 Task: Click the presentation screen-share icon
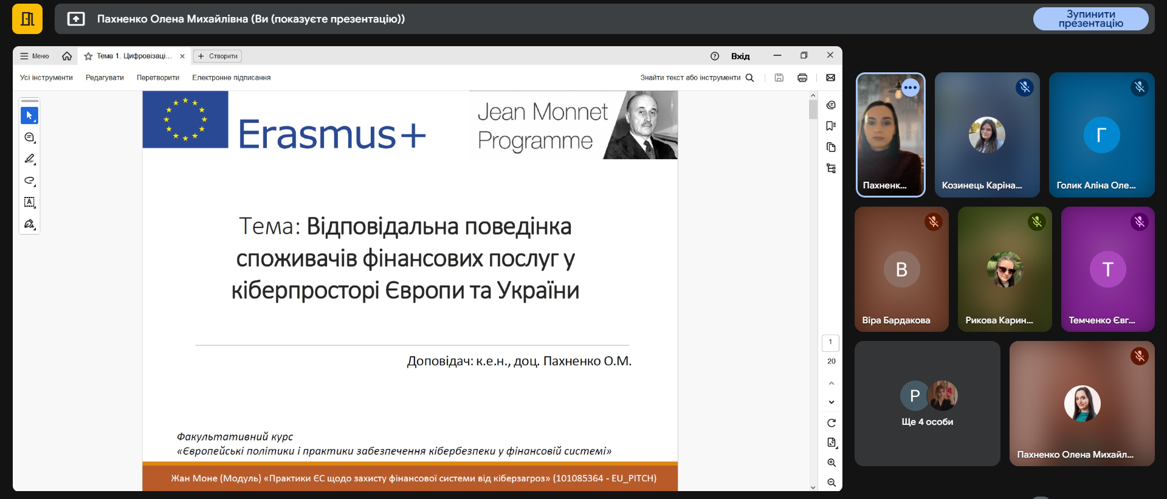tap(76, 19)
